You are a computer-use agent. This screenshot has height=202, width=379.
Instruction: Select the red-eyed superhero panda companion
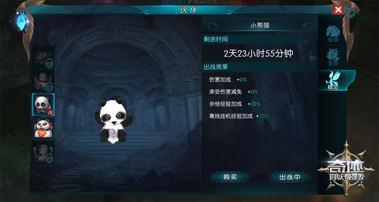click(43, 128)
